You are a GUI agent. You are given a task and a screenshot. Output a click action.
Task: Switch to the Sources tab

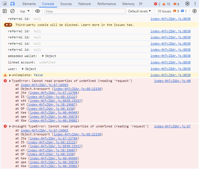[66, 4]
